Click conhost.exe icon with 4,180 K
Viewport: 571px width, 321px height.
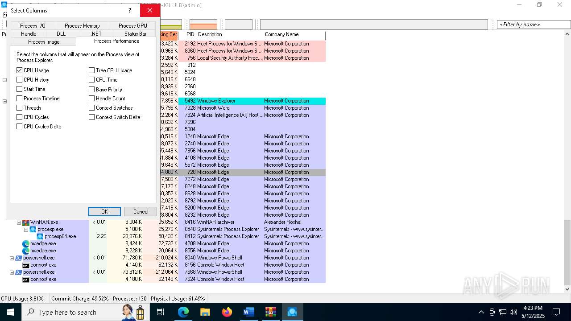pos(26,279)
